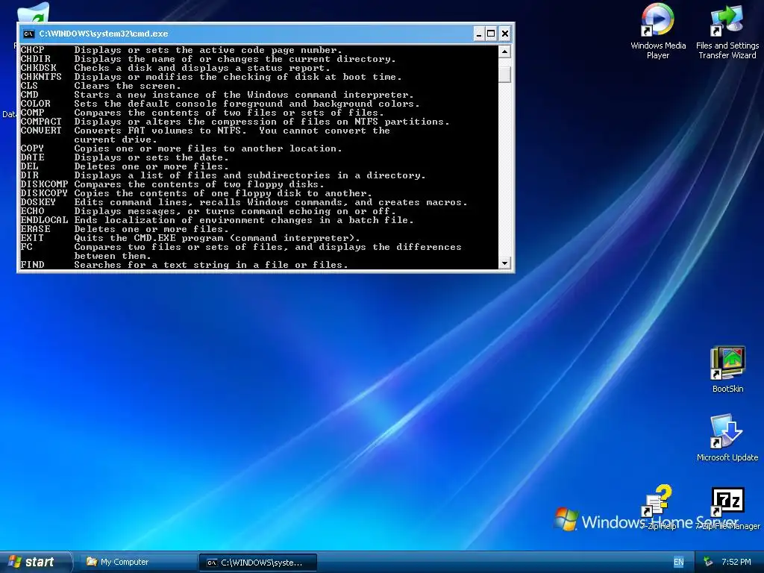Click the EN language indicator in tray
The image size is (764, 573).
point(678,562)
